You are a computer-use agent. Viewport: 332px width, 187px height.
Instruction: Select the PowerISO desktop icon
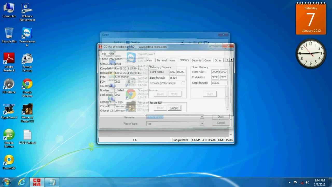pyautogui.click(x=9, y=162)
